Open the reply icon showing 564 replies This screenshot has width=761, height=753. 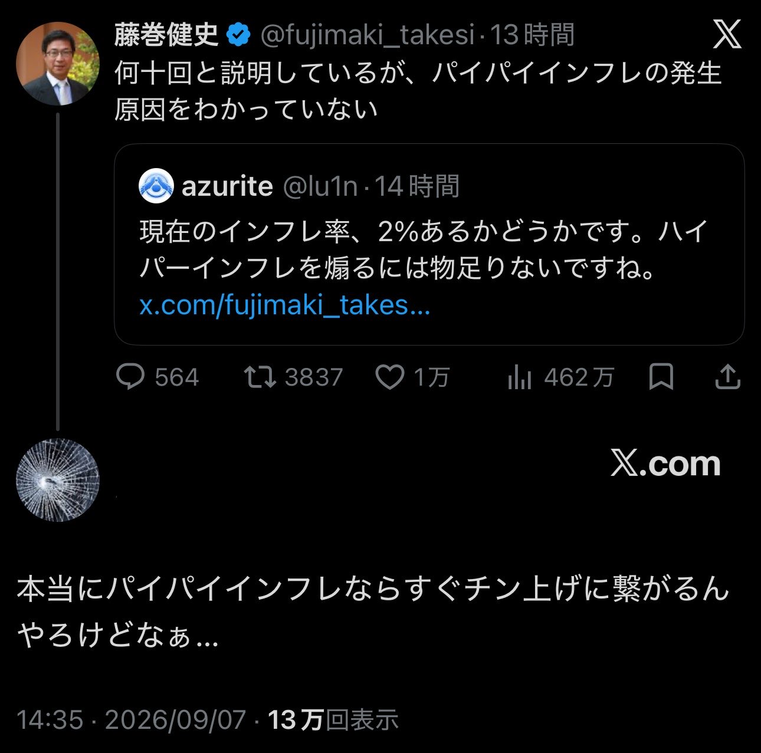[x=130, y=377]
